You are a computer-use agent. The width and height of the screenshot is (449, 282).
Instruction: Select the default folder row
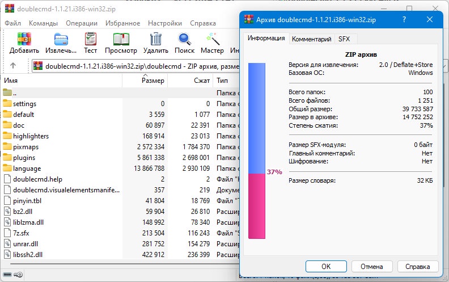point(120,115)
